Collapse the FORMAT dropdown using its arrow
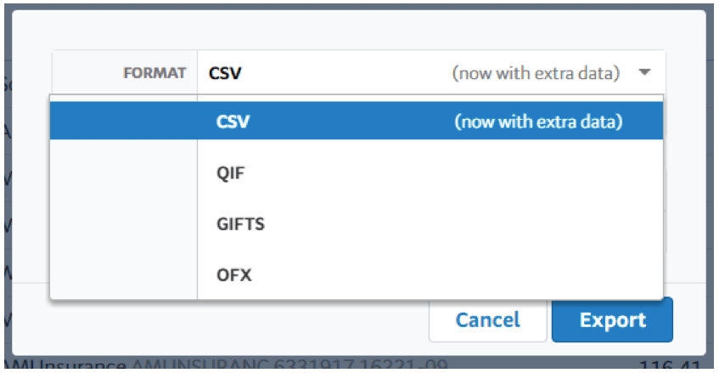This screenshot has width=719, height=373. coord(644,72)
